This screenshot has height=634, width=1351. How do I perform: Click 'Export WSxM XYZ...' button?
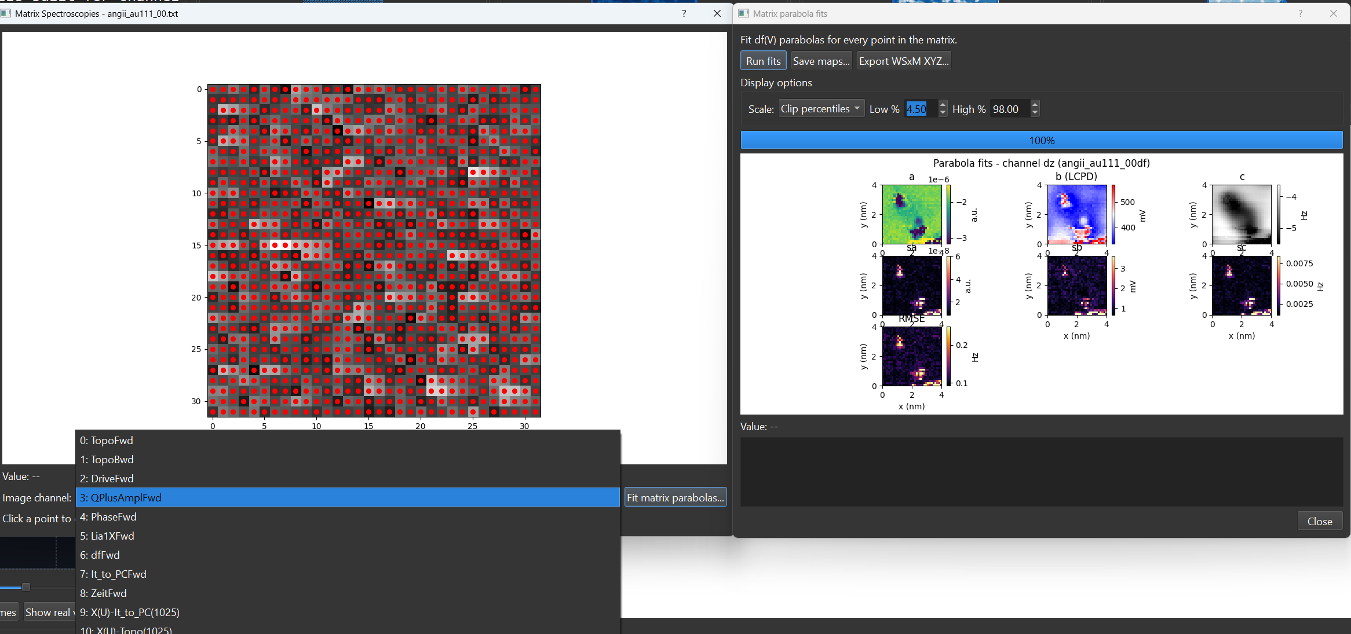(x=904, y=60)
